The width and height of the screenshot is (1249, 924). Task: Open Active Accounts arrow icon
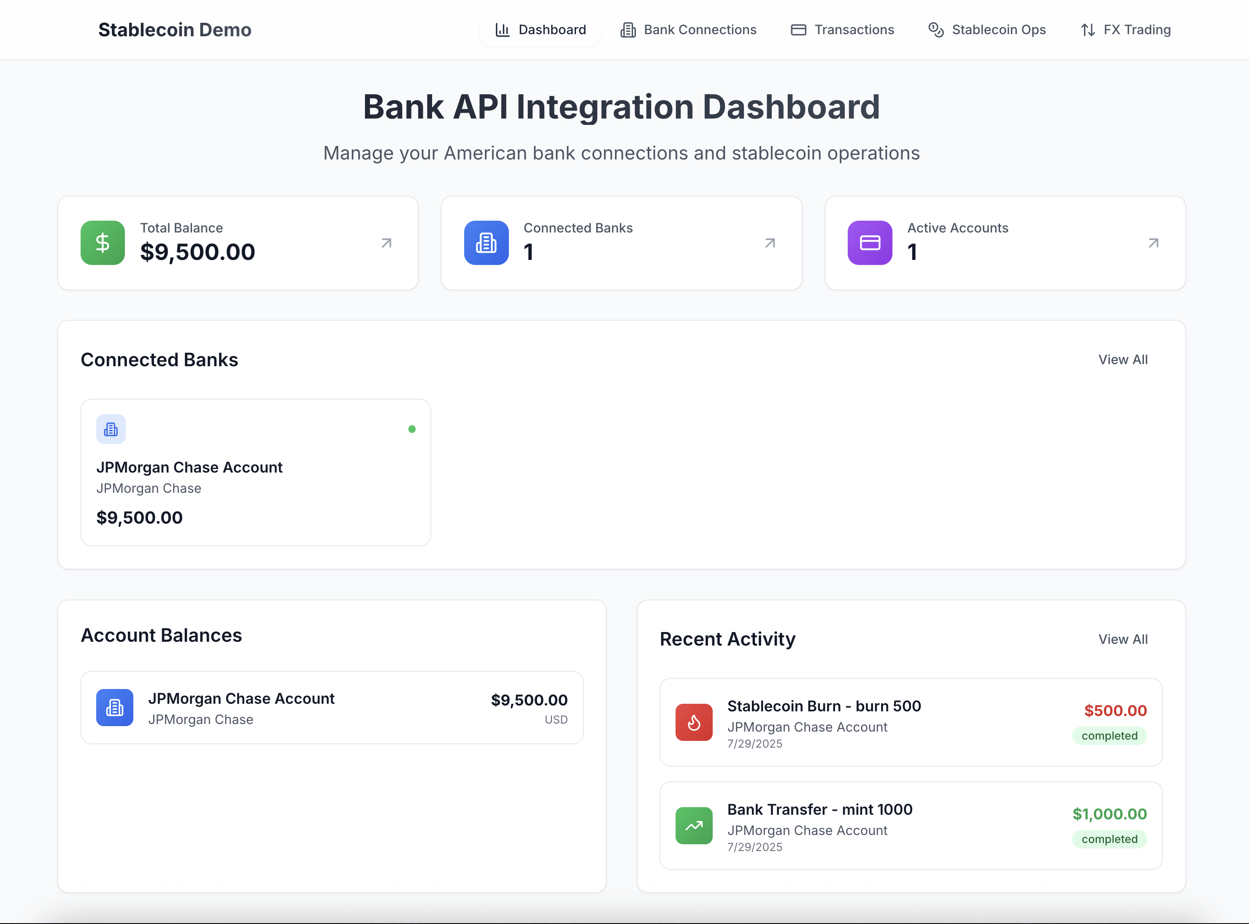click(1153, 243)
